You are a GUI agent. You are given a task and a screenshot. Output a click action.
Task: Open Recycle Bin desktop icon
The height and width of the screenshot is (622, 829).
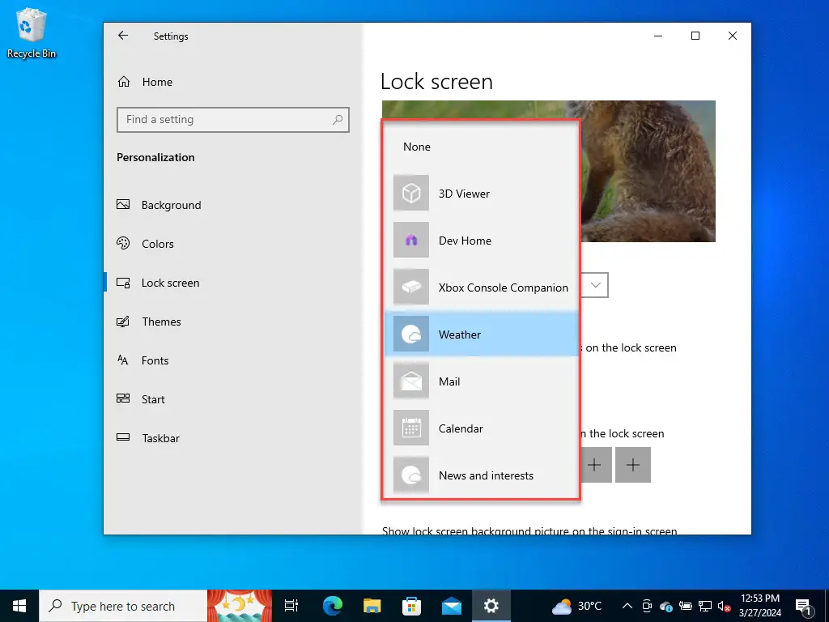[32, 32]
